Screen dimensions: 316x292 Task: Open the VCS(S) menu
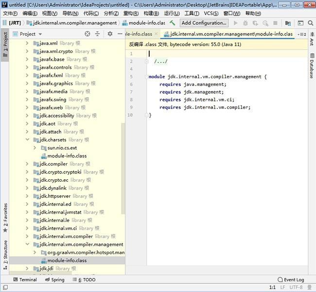point(211,14)
